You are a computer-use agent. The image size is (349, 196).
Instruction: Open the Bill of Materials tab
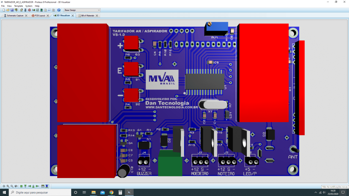coord(88,16)
